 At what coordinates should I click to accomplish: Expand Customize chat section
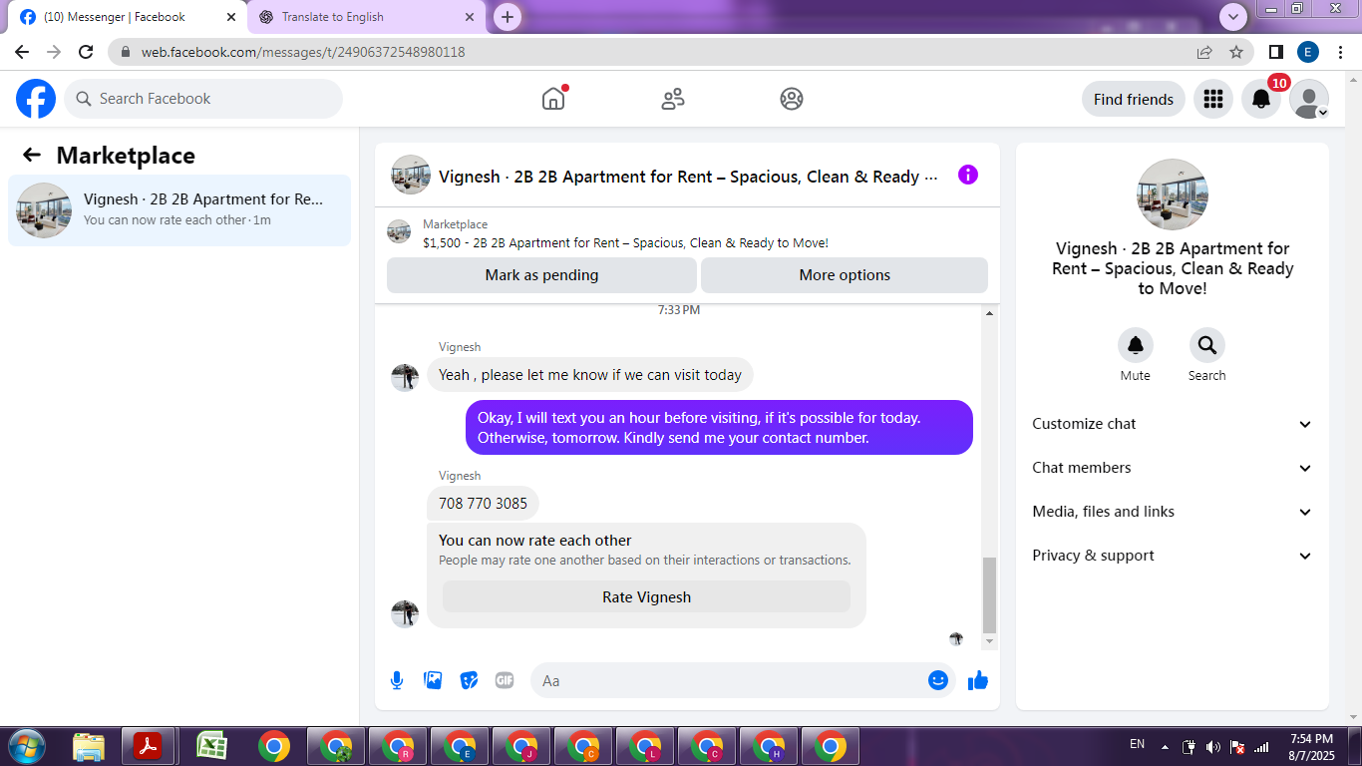pos(1173,424)
